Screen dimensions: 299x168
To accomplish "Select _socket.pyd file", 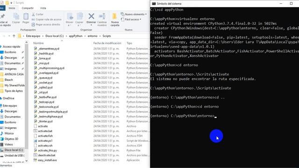I will (45, 83).
